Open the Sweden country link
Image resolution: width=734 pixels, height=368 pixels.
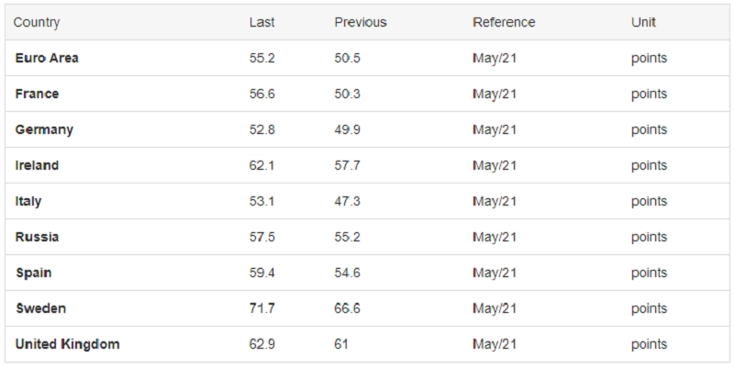[x=40, y=308]
